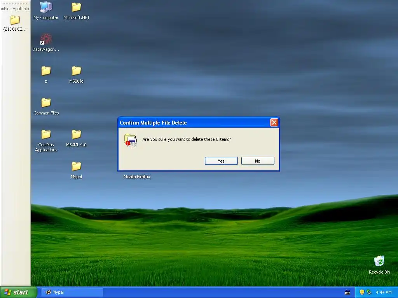This screenshot has height=298, width=398.
Task: Click the Mozilla Firefox desktop label
Action: pos(137,177)
